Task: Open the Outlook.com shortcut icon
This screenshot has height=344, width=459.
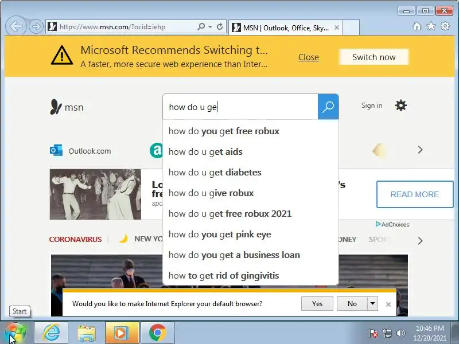Action: (56, 150)
